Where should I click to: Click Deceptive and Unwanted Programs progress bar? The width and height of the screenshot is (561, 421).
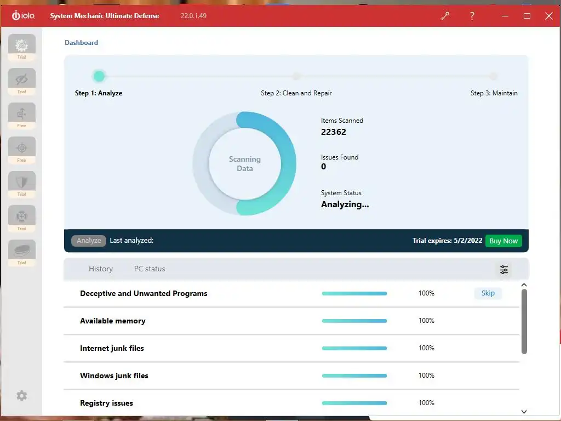354,294
